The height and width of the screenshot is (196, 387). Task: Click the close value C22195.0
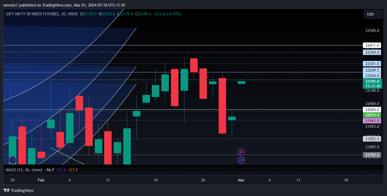(x=143, y=14)
